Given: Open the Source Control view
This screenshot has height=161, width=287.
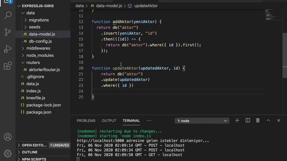Looking at the screenshot, I should click(8, 32).
